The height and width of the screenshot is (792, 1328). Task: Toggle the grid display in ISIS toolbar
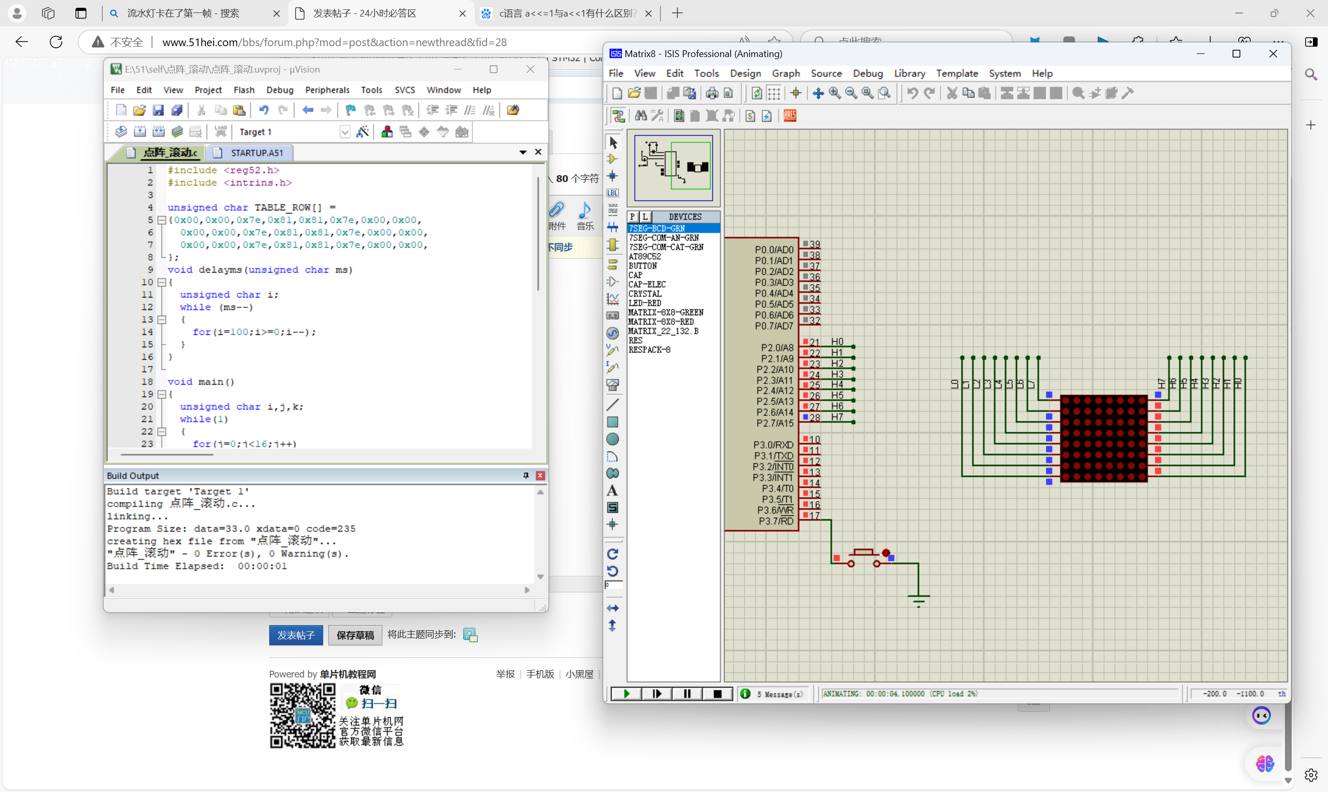point(774,93)
